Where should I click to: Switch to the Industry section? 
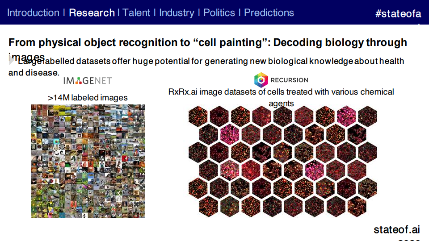[177, 12]
